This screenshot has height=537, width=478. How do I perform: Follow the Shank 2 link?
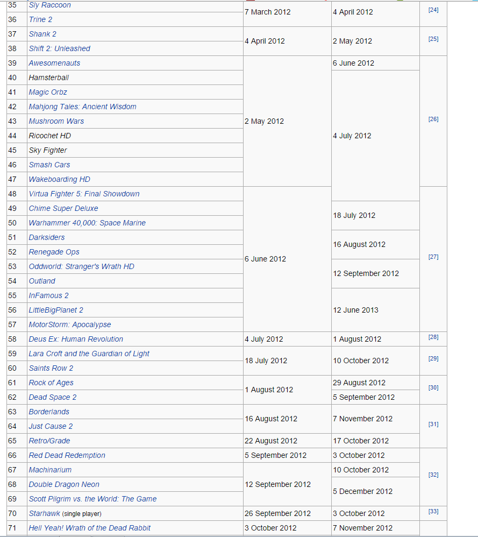42,34
